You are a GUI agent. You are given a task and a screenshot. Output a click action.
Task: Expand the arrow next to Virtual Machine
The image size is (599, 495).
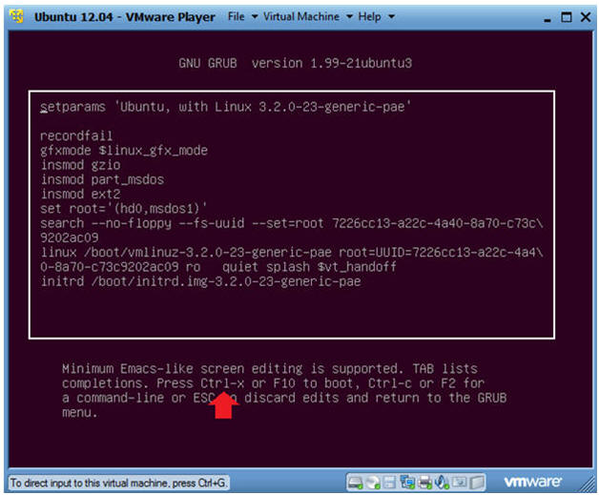pos(349,17)
